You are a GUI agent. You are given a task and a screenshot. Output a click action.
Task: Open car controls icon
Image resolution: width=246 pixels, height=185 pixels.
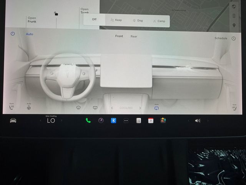pyautogui.click(x=13, y=121)
